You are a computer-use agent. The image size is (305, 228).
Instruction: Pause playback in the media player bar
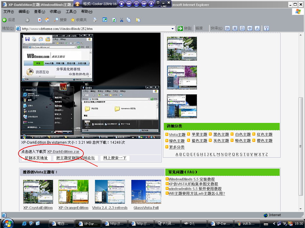pos(136,4)
